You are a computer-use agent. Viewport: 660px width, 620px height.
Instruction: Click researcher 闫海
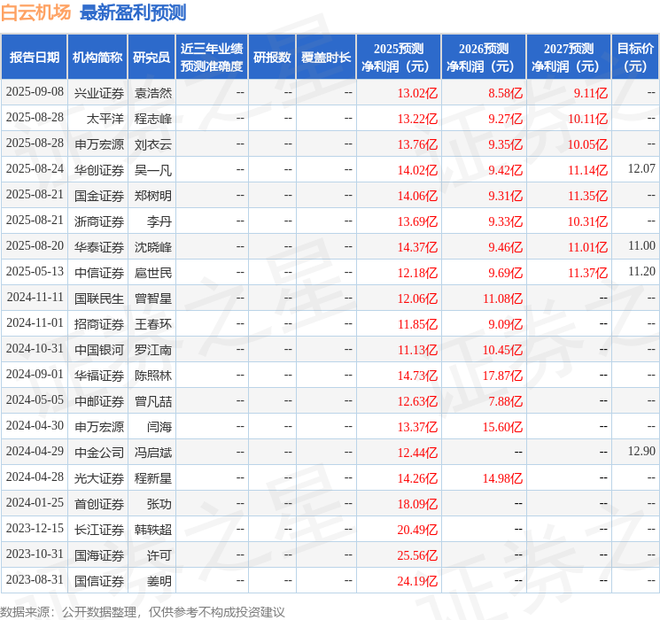(159, 427)
